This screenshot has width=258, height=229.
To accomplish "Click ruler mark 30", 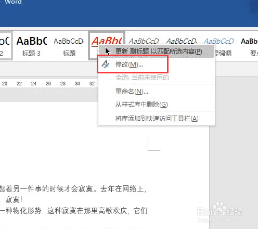I will click(78, 84).
